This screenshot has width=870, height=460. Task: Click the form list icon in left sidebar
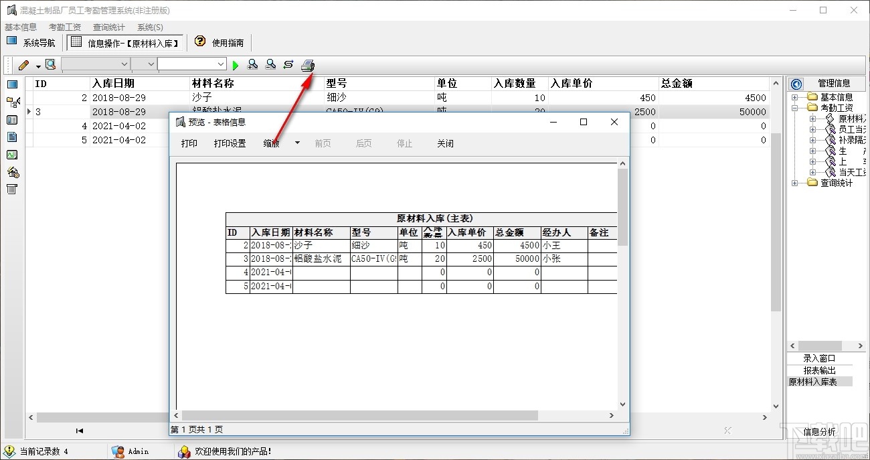[12, 120]
